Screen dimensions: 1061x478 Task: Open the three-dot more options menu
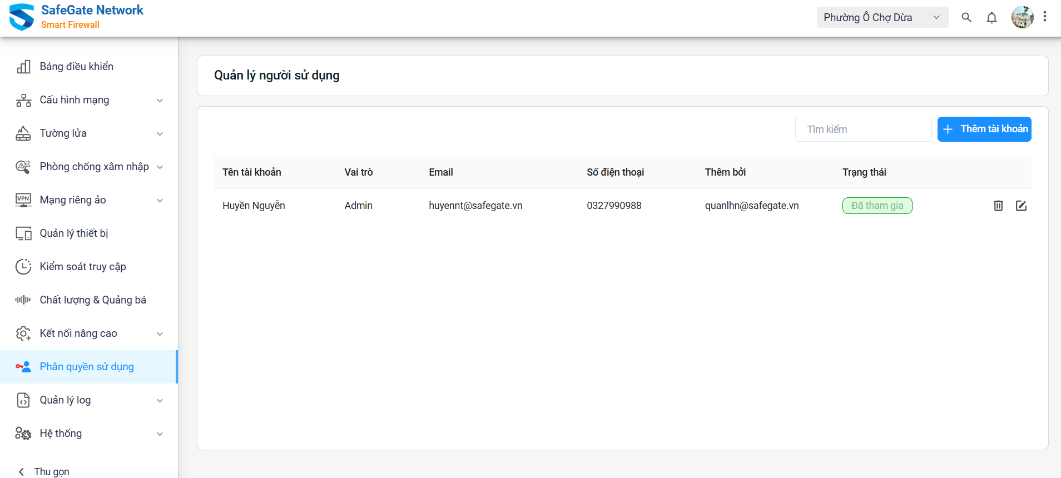click(x=1045, y=17)
